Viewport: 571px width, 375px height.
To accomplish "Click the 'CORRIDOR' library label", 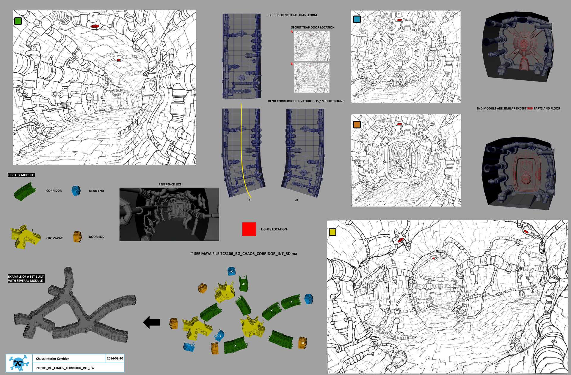I will click(54, 191).
